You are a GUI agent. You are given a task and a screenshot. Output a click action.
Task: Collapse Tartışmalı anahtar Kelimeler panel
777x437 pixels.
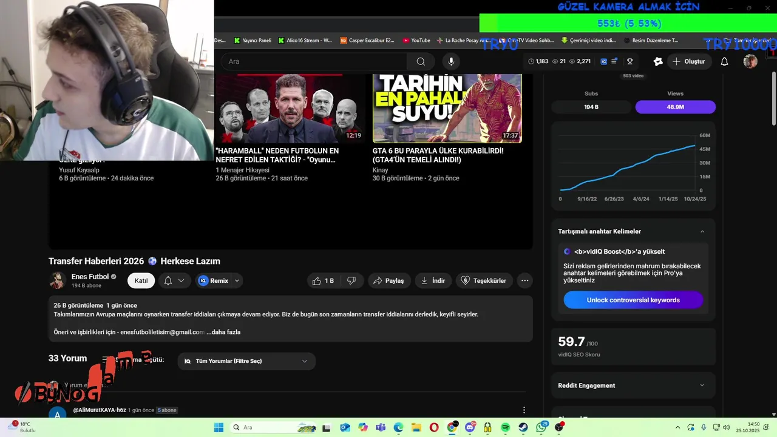click(702, 231)
